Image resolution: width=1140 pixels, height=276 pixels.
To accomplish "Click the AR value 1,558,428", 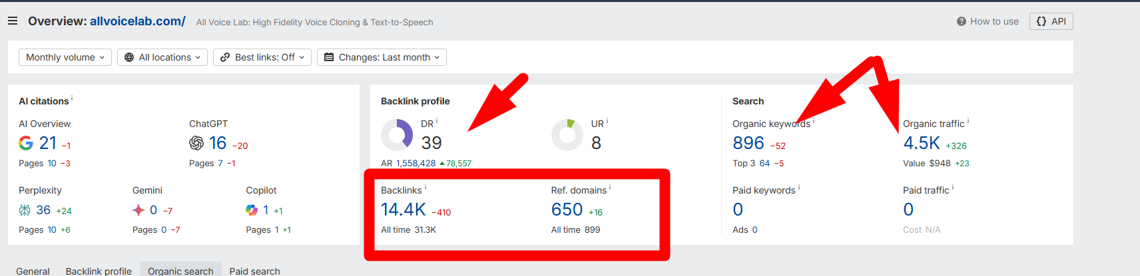I will (416, 163).
